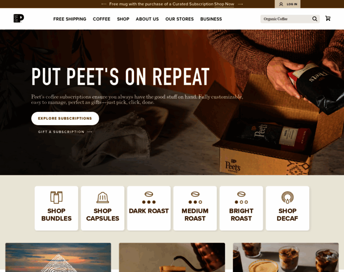This screenshot has width=344, height=272.
Task: Click the user icon beside Log In
Action: [281, 4]
